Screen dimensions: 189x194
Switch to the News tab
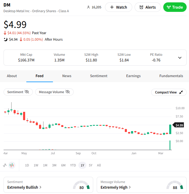(67, 76)
